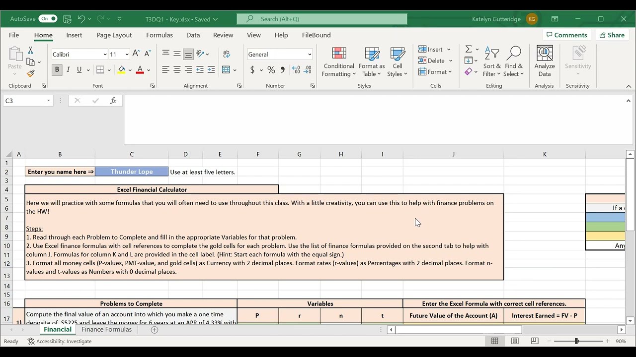Apply the yellow fill color

click(121, 70)
